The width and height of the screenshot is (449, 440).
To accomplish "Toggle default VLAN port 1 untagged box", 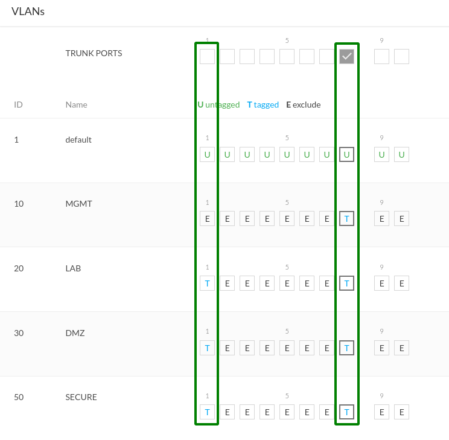I will [x=207, y=155].
